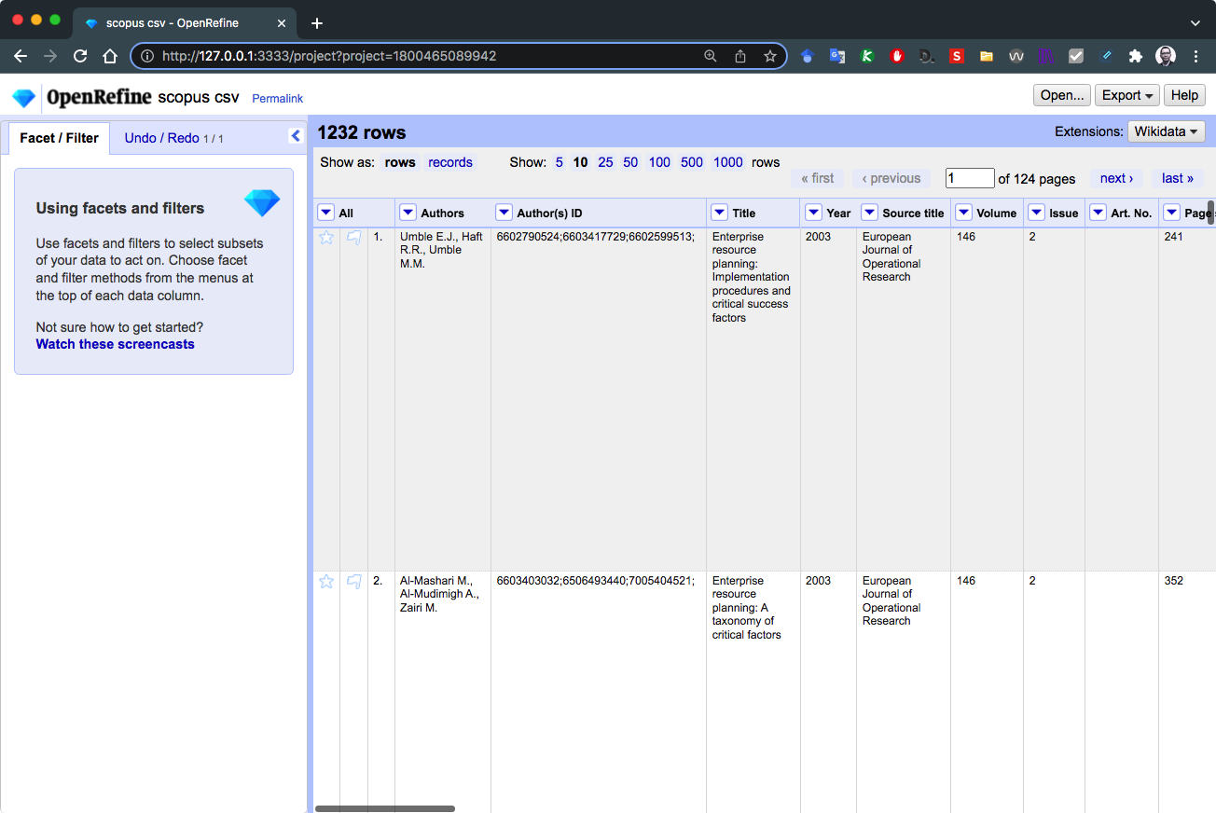Open the browser profile avatar

(x=1166, y=56)
